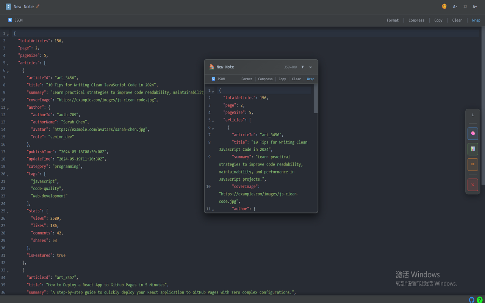Decrease font size with the A- button

[455, 6]
